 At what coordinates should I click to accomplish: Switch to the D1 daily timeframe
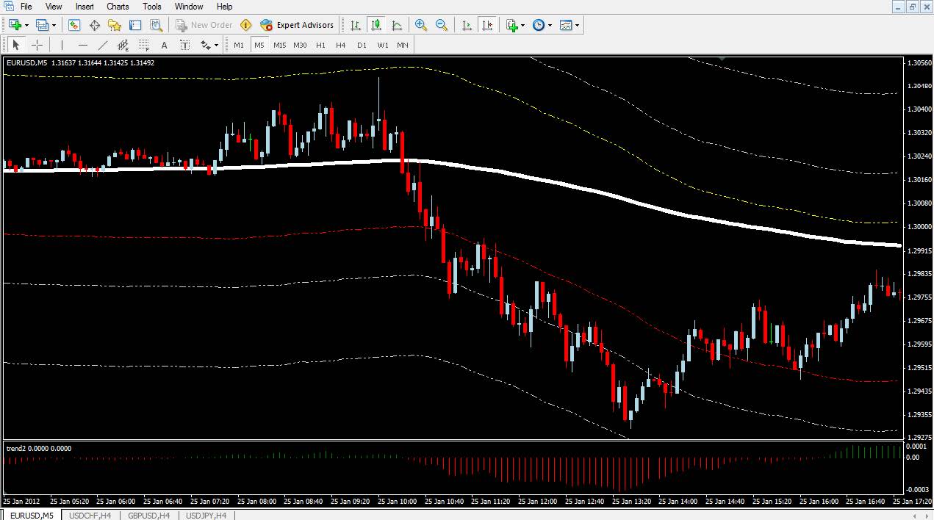coord(362,45)
